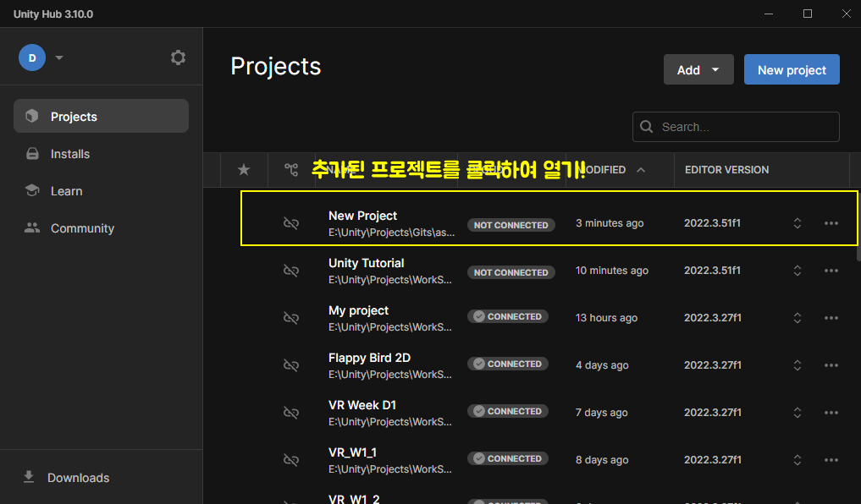Viewport: 861px width, 504px height.
Task: Maximize the Unity Hub window
Action: pyautogui.click(x=807, y=14)
